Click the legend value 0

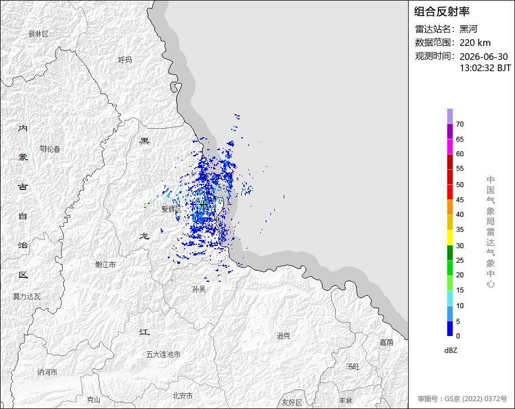pyautogui.click(x=458, y=336)
